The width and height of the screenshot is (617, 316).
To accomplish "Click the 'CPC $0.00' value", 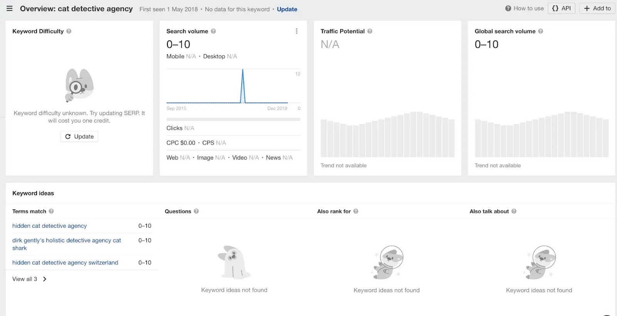I will (181, 143).
